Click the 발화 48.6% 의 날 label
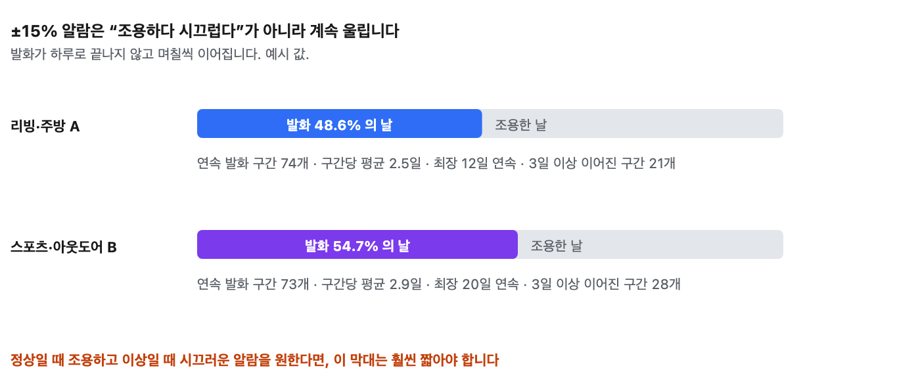Screen dimensions: 920x387 (339, 124)
